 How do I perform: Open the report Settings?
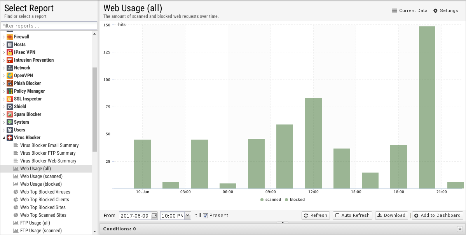445,11
